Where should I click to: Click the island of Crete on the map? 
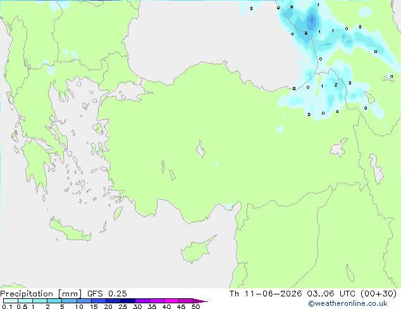click(x=70, y=231)
